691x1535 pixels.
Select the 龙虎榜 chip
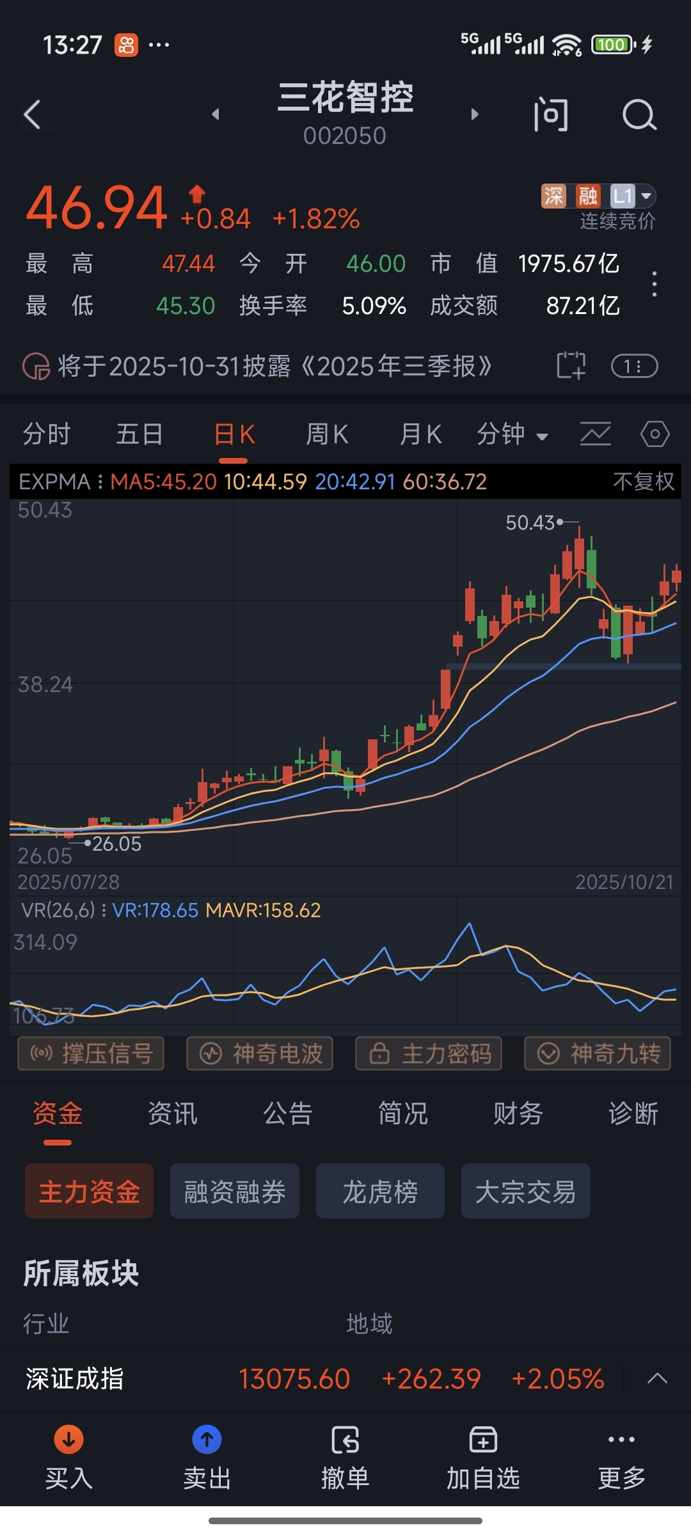(380, 1191)
